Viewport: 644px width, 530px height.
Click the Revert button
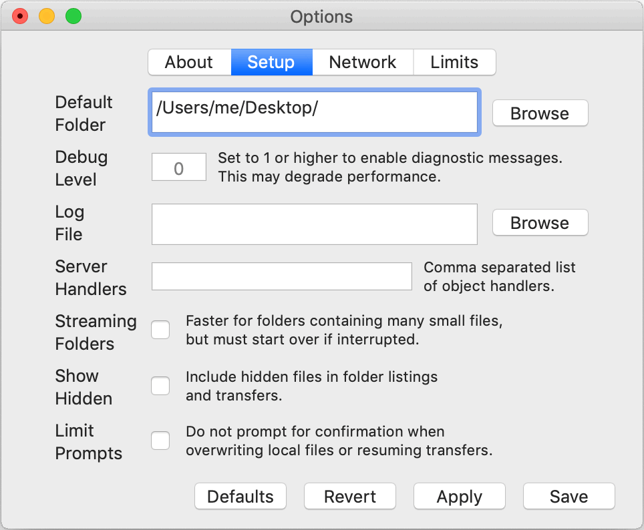pyautogui.click(x=349, y=497)
